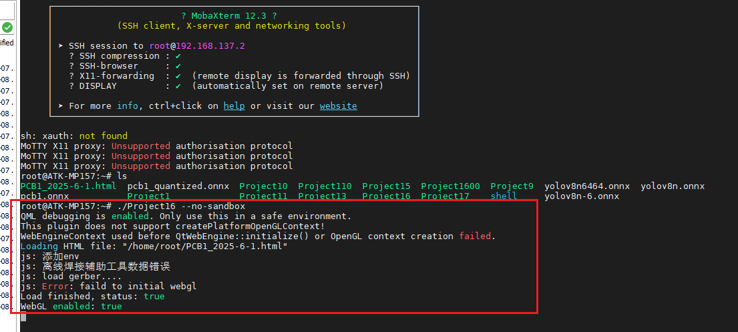The width and height of the screenshot is (738, 332).
Task: Select Project1600 in the ls output
Action: point(450,186)
